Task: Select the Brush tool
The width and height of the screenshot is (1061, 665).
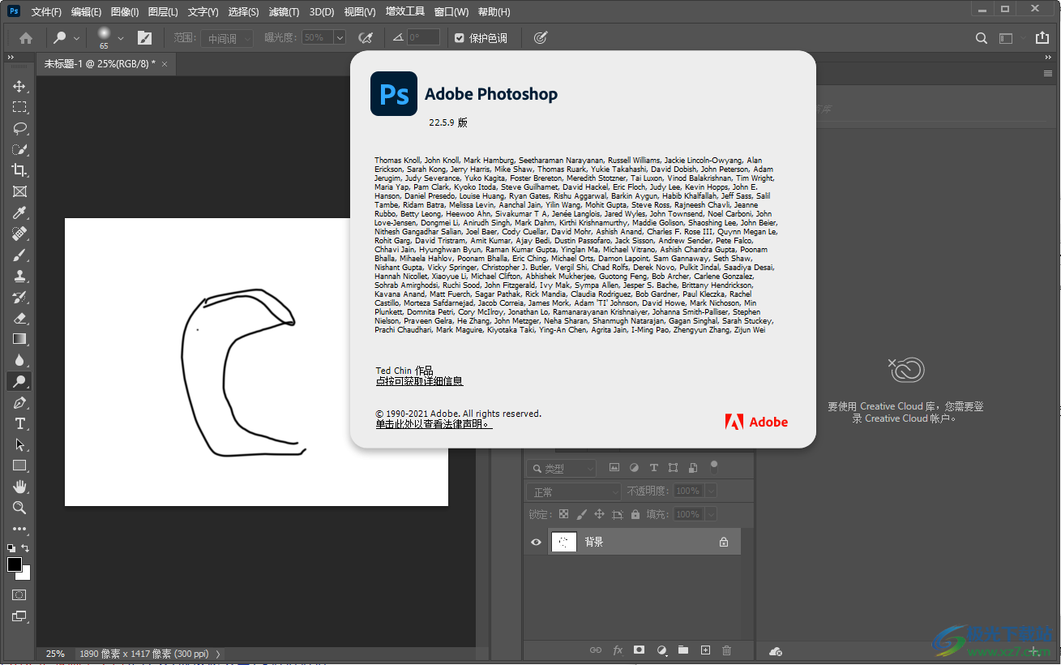Action: 19,255
